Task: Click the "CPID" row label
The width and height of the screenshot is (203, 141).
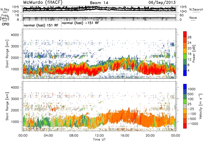Action: pyautogui.click(x=6, y=24)
